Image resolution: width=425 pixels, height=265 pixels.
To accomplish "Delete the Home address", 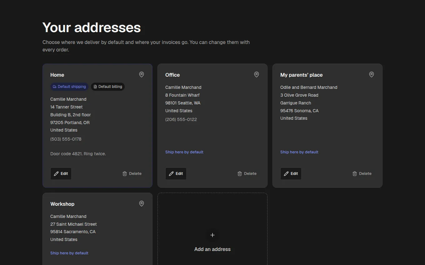I will coord(132,174).
